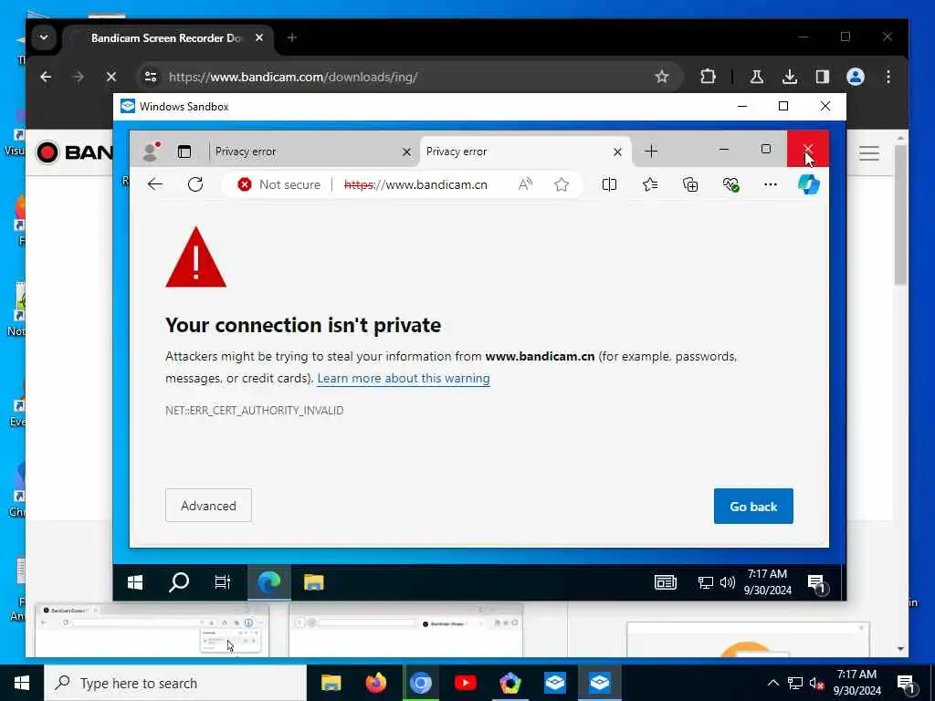
Task: Open File Explorer in Sandbox taskbar
Action: pyautogui.click(x=314, y=582)
